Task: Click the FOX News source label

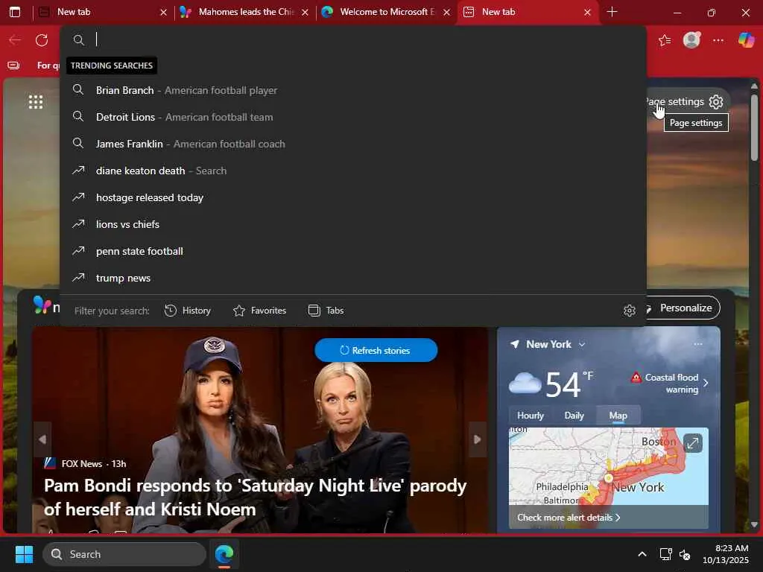Action: point(81,463)
